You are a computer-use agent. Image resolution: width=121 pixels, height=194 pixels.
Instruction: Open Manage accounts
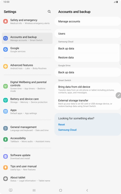[x=88, y=21]
